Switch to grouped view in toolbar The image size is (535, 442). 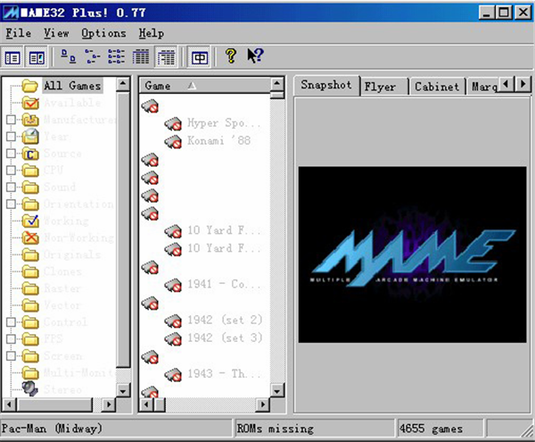tap(165, 57)
